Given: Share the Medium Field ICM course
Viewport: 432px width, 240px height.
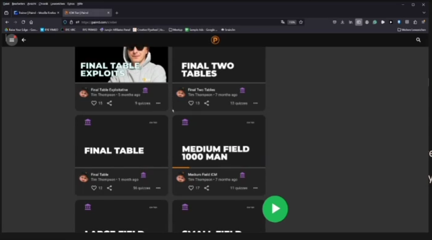Looking at the screenshot, I should coord(207,188).
